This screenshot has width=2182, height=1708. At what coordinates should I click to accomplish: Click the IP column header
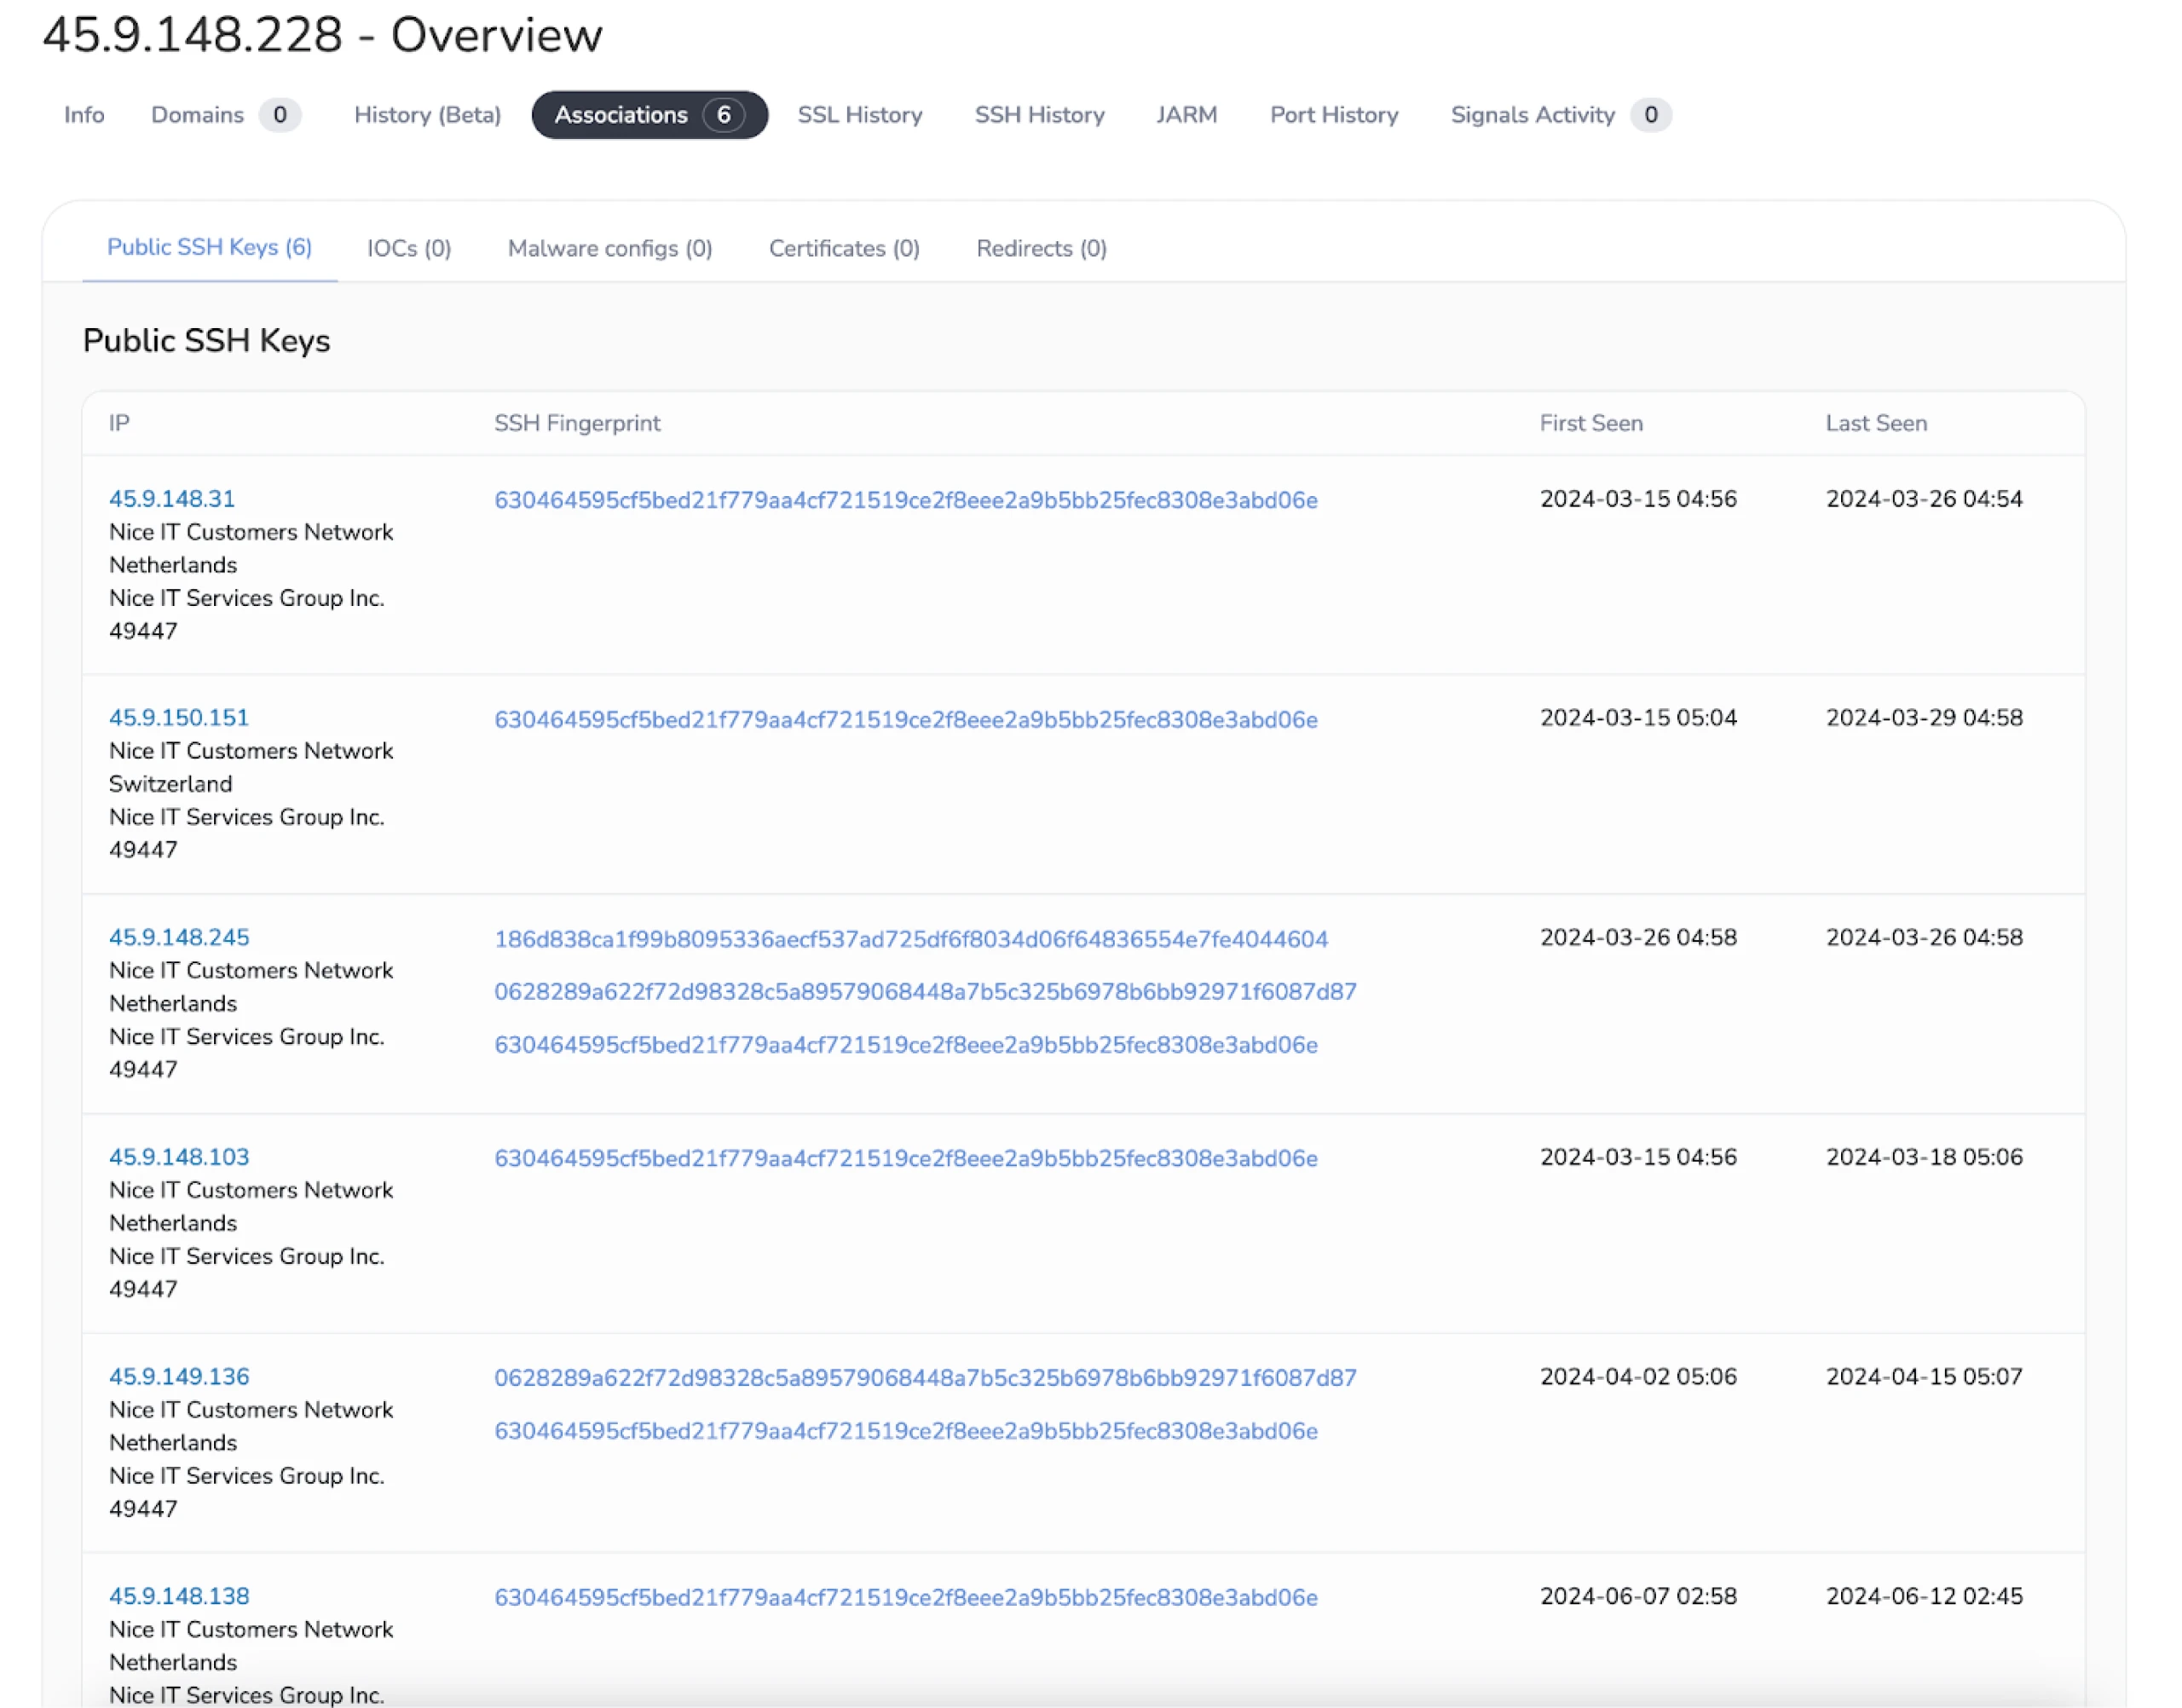119,423
